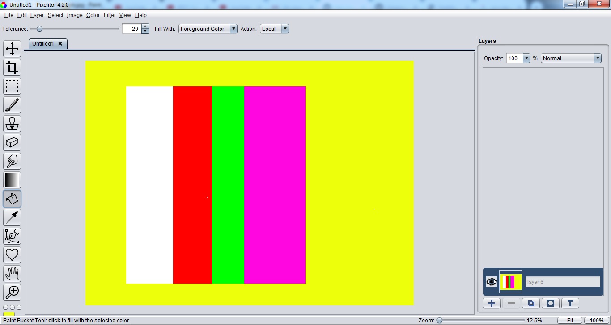The image size is (611, 325).
Task: Click the Fit zoom button
Action: 570,320
